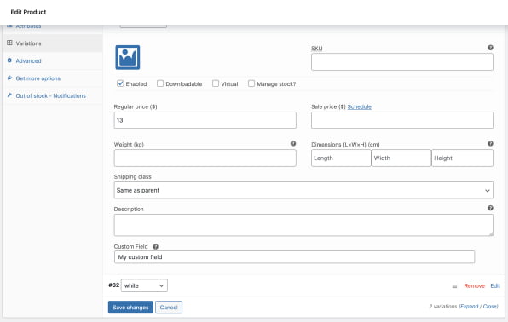The image size is (508, 322).
Task: Click the Custom Field help icon
Action: pos(156,247)
